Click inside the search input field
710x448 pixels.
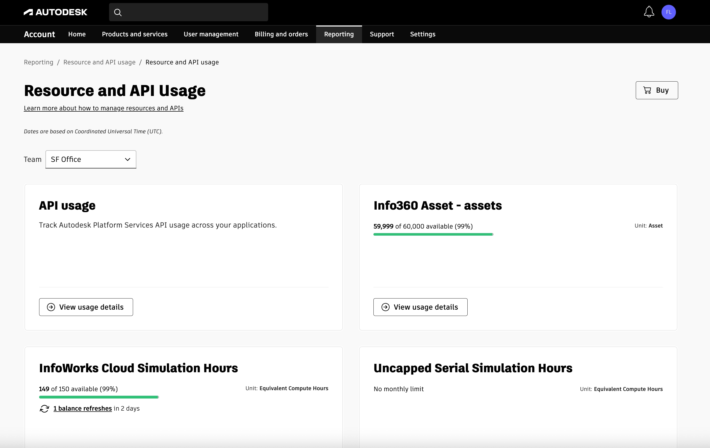click(189, 12)
